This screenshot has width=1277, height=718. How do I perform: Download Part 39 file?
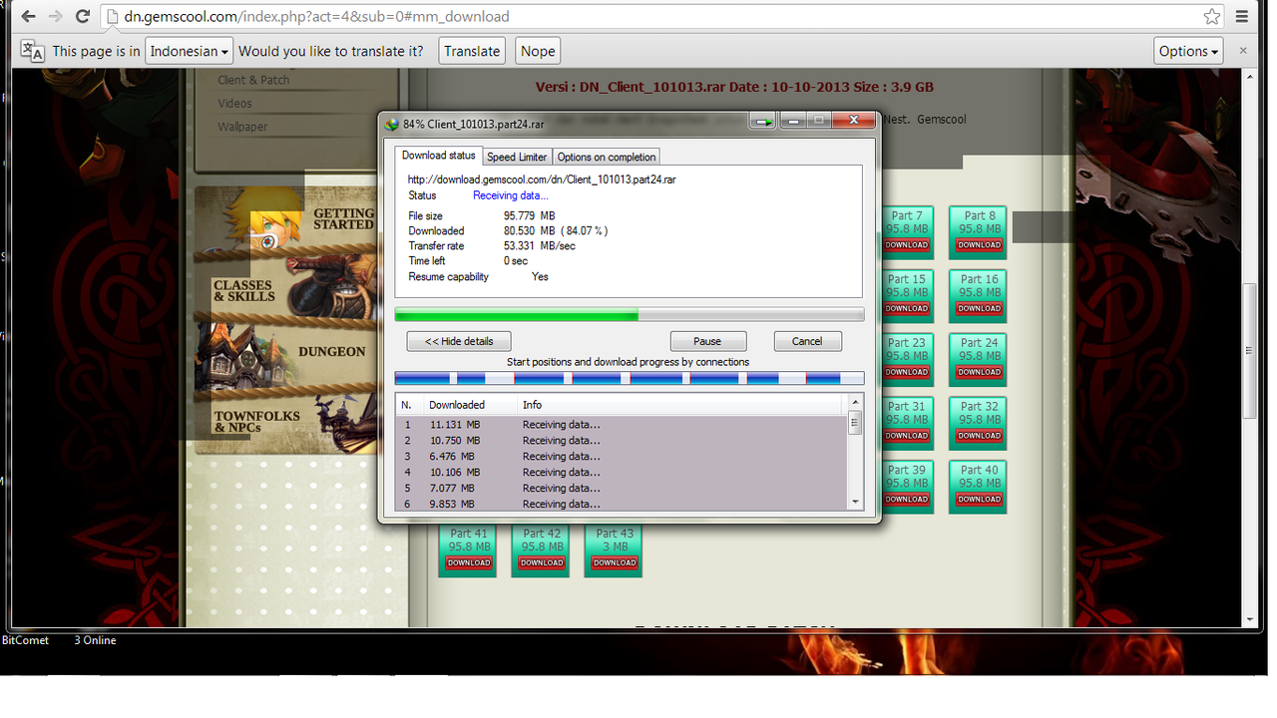907,500
